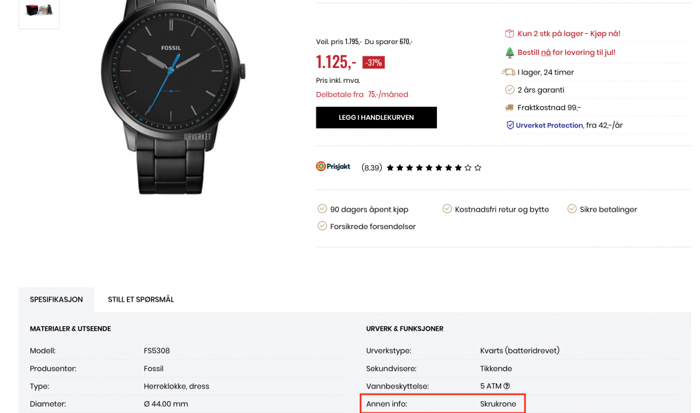Click the shipping truck icon by Fraktkostnad
Viewport: 700px width, 413px height.
click(509, 107)
